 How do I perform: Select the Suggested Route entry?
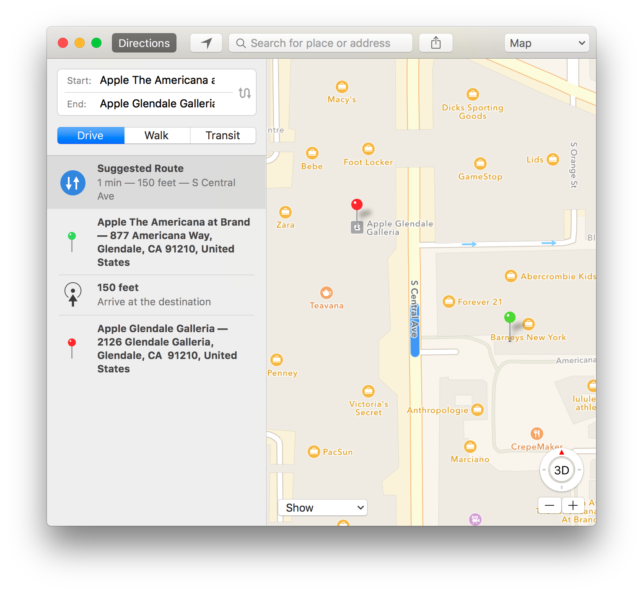156,182
